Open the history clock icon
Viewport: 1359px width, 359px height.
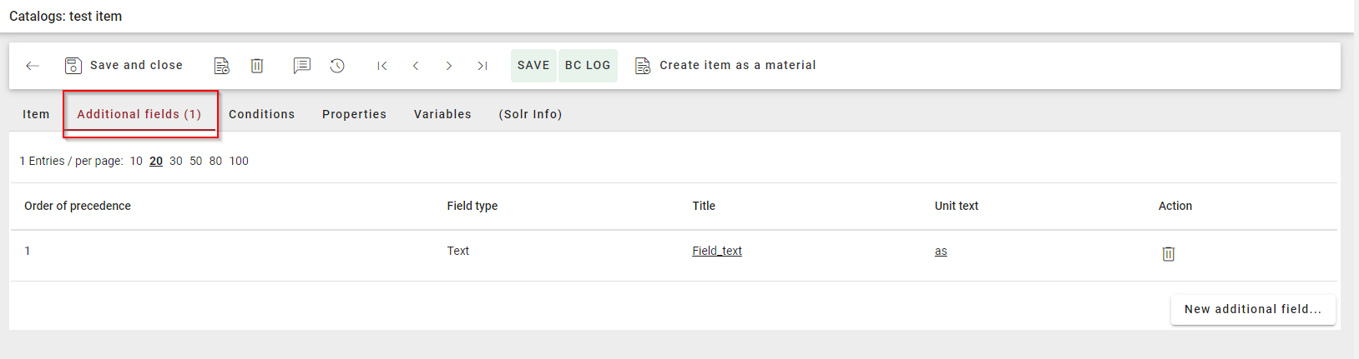(337, 66)
